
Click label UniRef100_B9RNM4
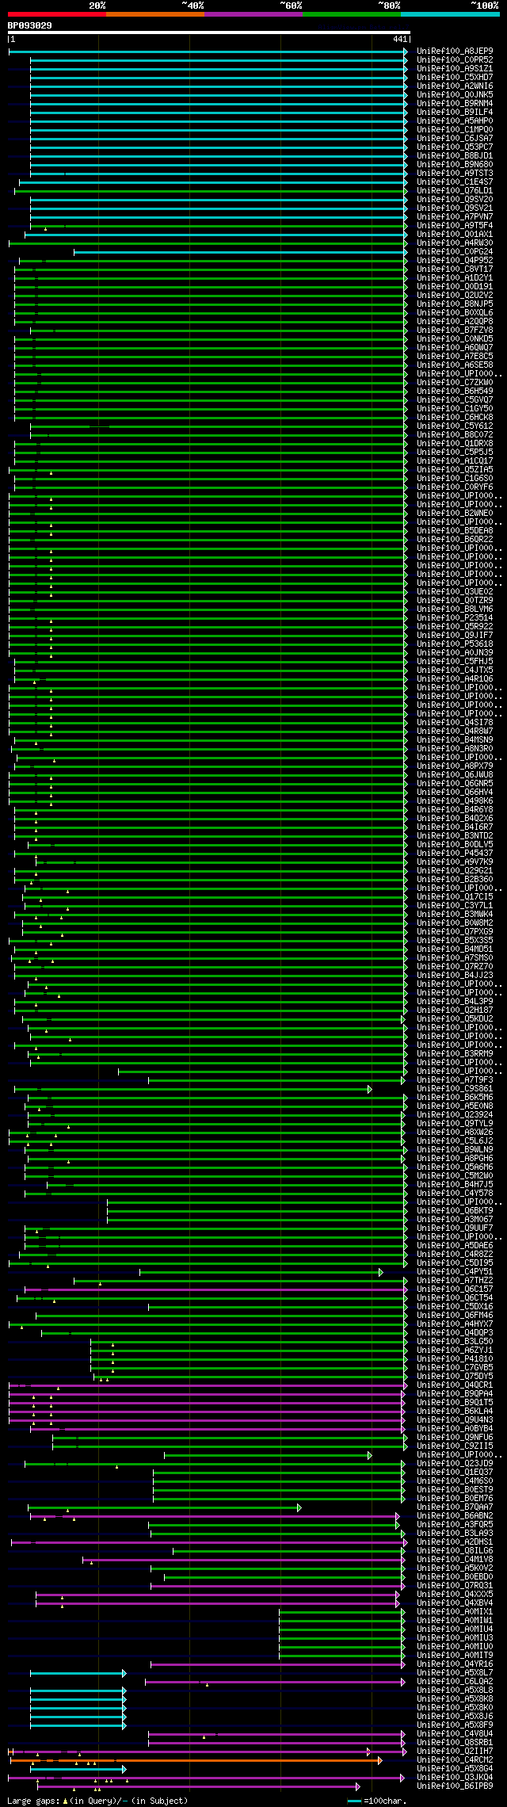tap(455, 104)
